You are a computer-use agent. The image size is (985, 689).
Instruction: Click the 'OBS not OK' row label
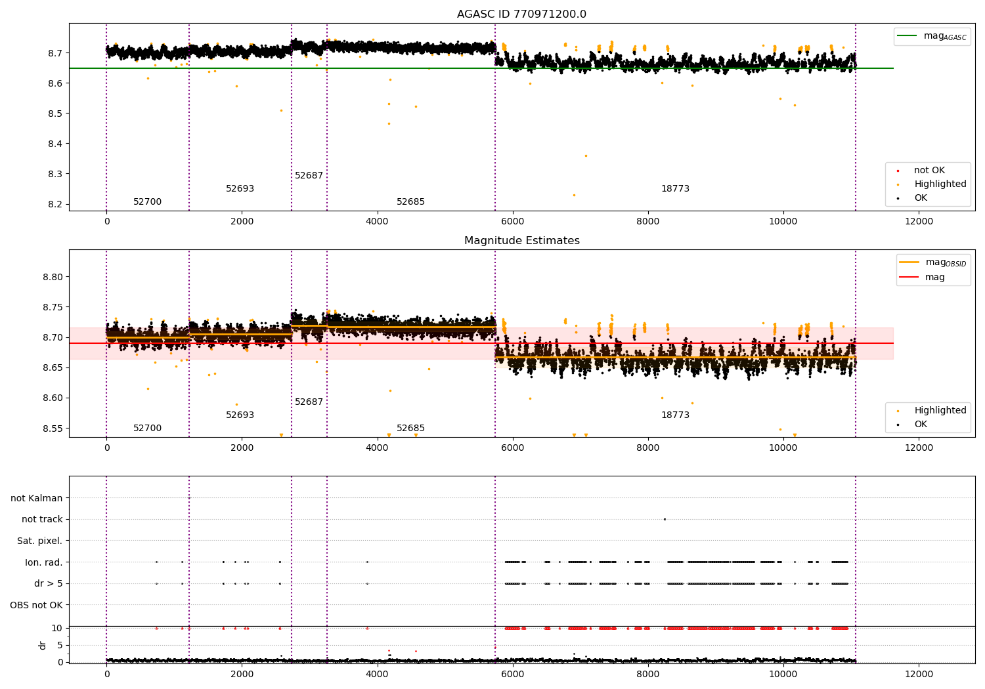(x=36, y=605)
